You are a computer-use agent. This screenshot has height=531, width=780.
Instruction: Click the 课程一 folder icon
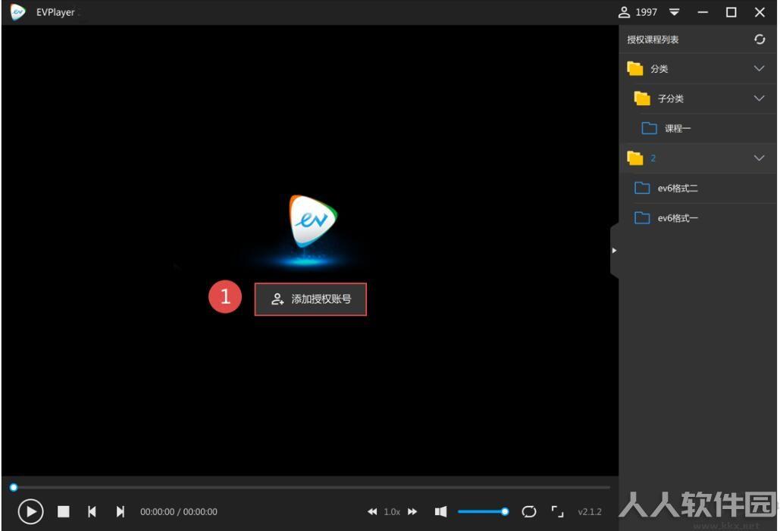coord(649,128)
